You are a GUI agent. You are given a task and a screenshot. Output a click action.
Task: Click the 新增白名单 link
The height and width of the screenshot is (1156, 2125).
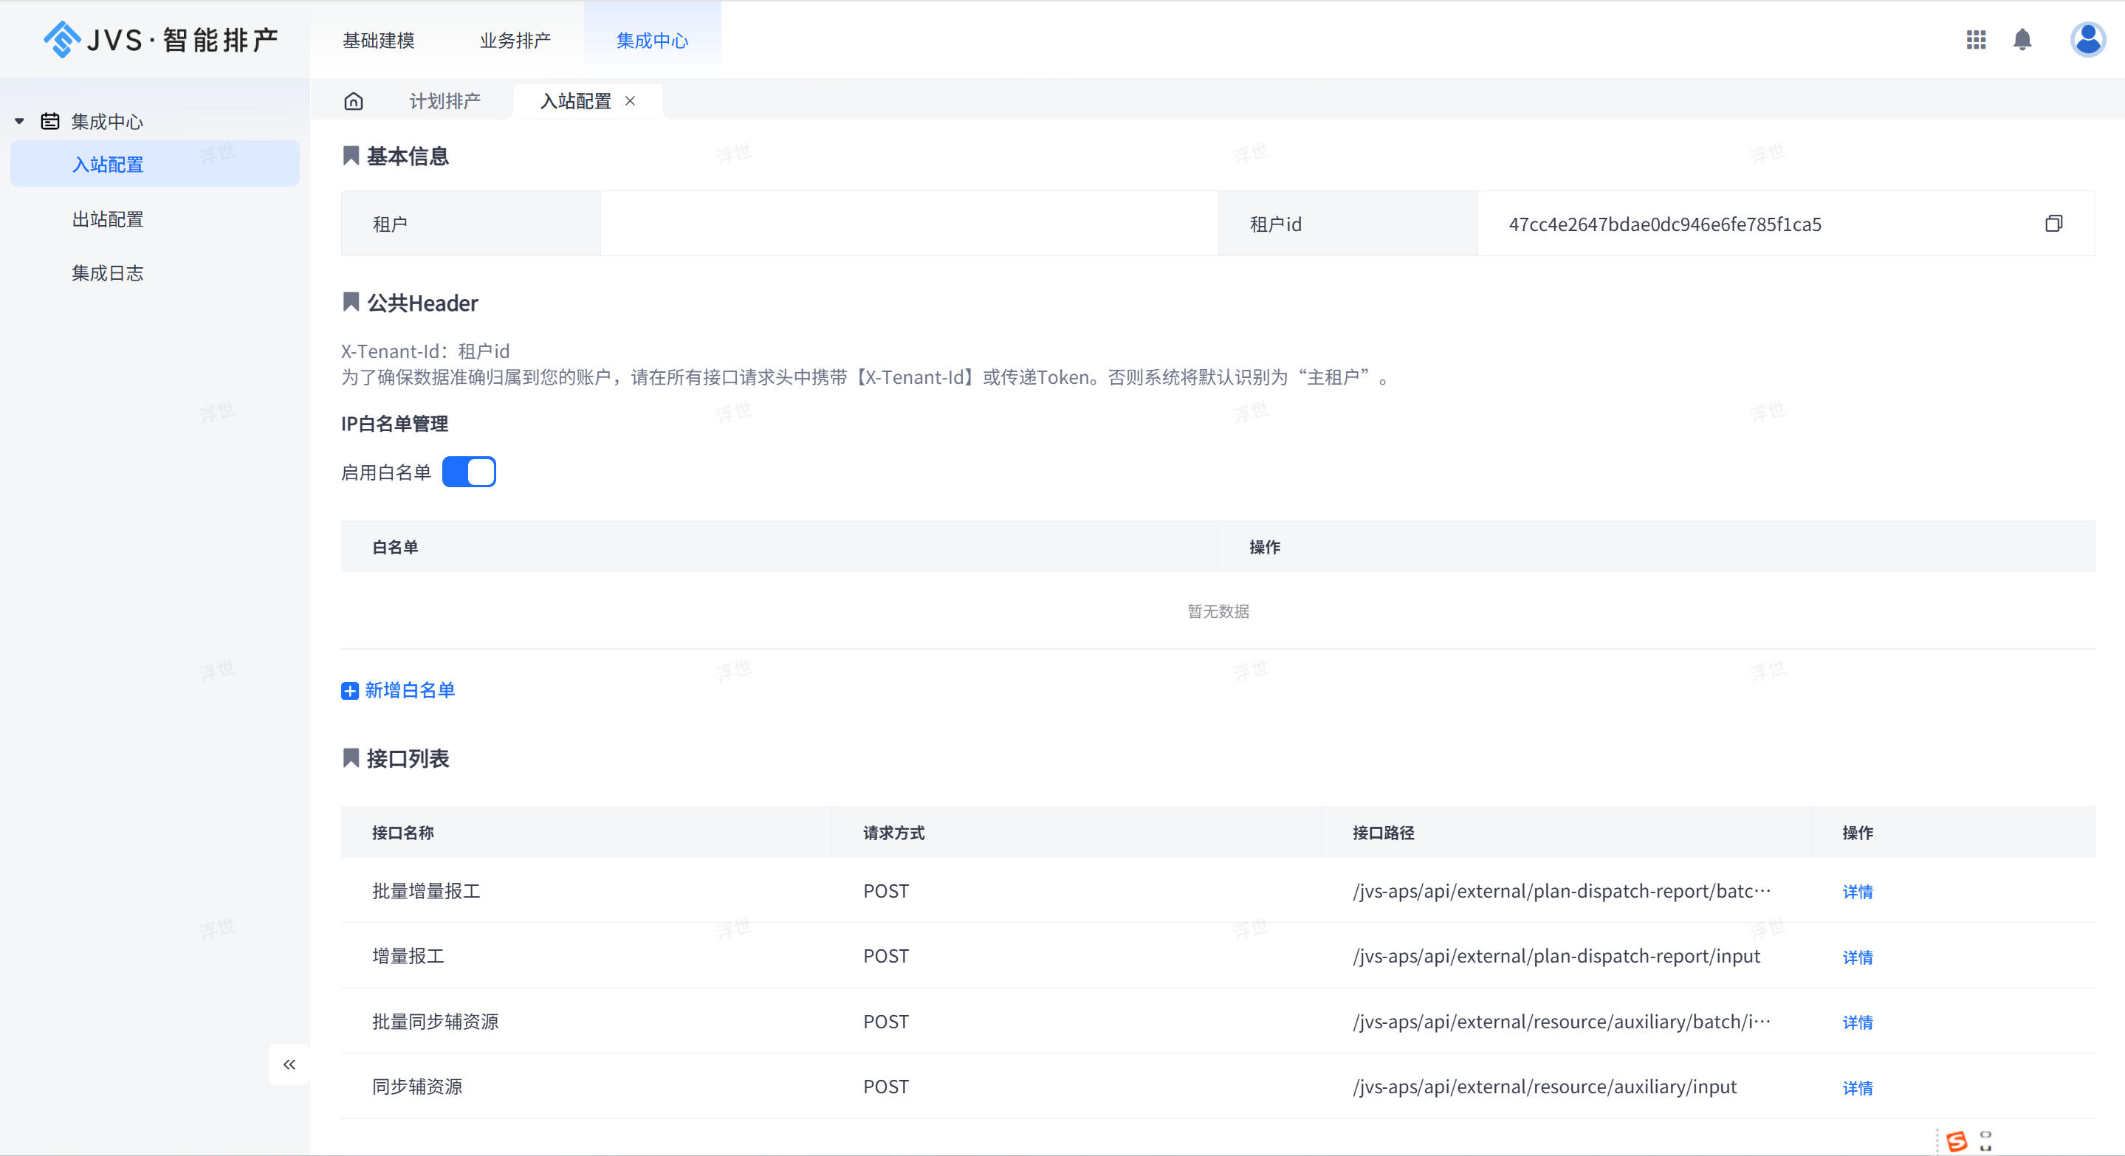(410, 691)
